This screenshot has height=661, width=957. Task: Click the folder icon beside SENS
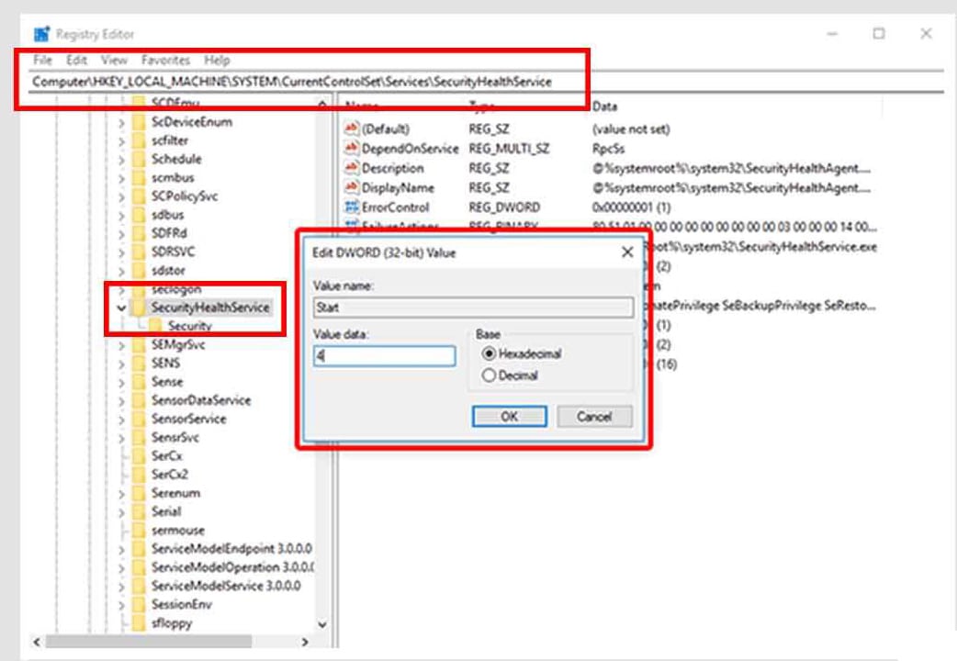click(140, 364)
